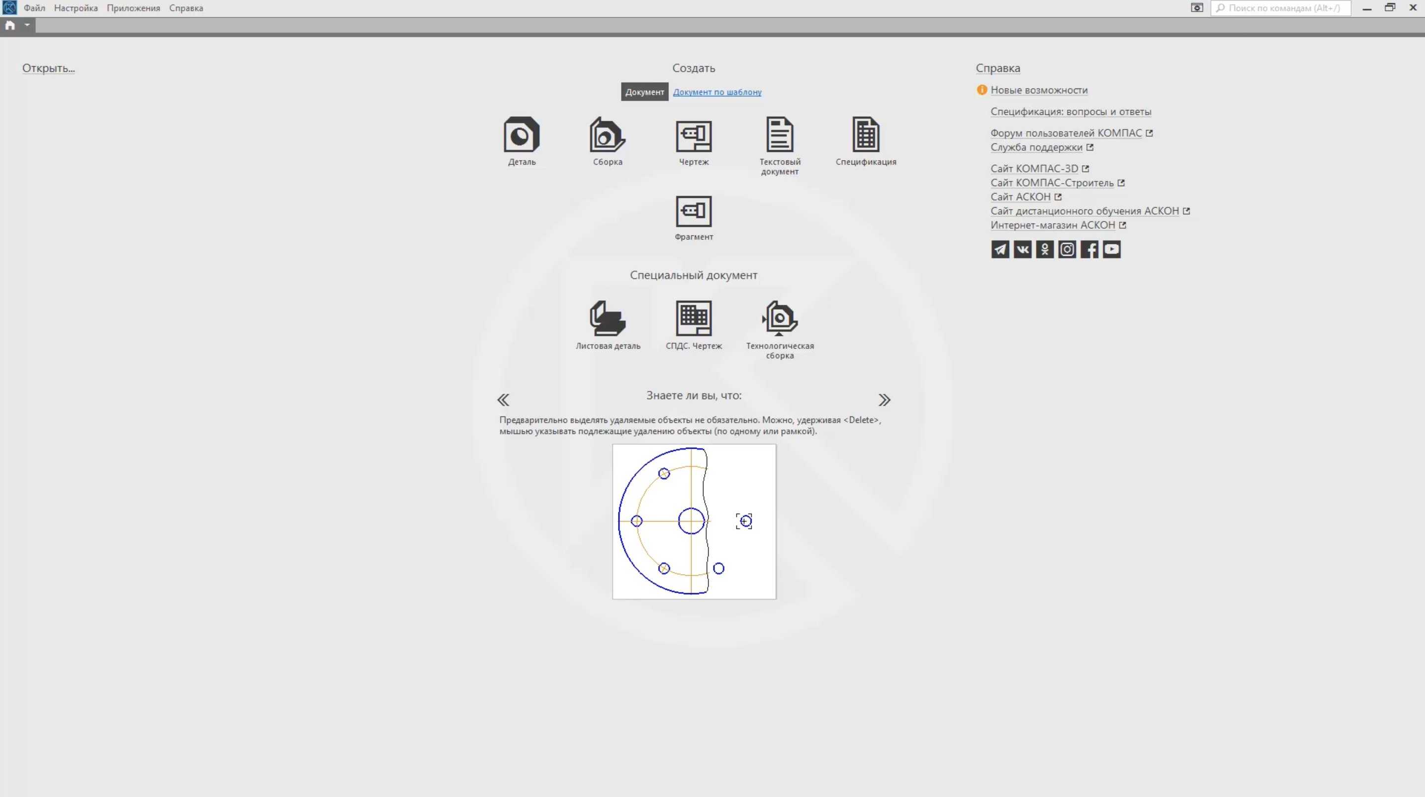The height and width of the screenshot is (797, 1425).
Task: Open the Сайт КОМПАС-Строитель link
Action: 1051,183
